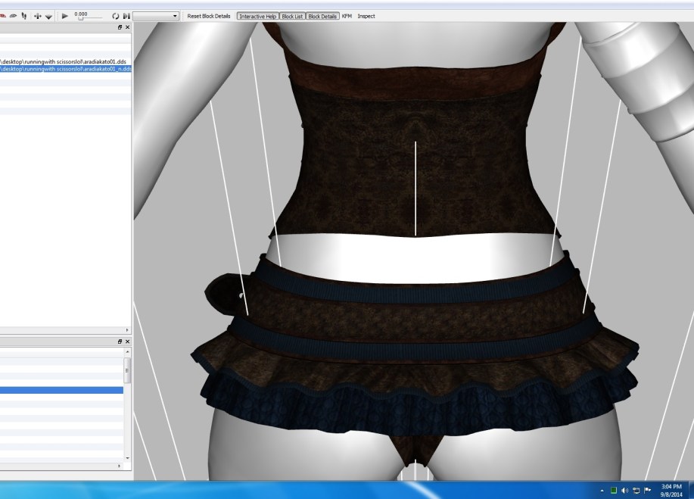Click the animation switch icon beside loop
Screen dimensions: 694x499
tap(126, 16)
